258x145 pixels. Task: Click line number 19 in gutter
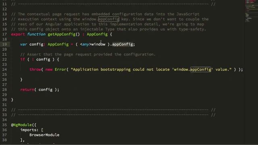4,44
